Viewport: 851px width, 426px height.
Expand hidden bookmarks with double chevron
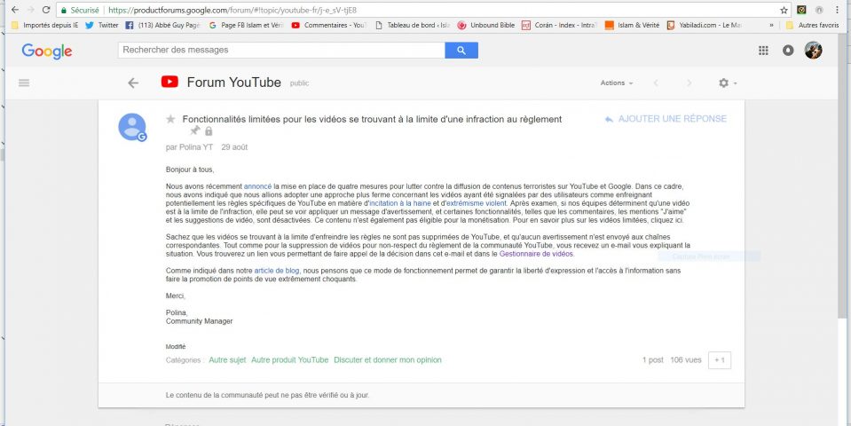coord(772,25)
